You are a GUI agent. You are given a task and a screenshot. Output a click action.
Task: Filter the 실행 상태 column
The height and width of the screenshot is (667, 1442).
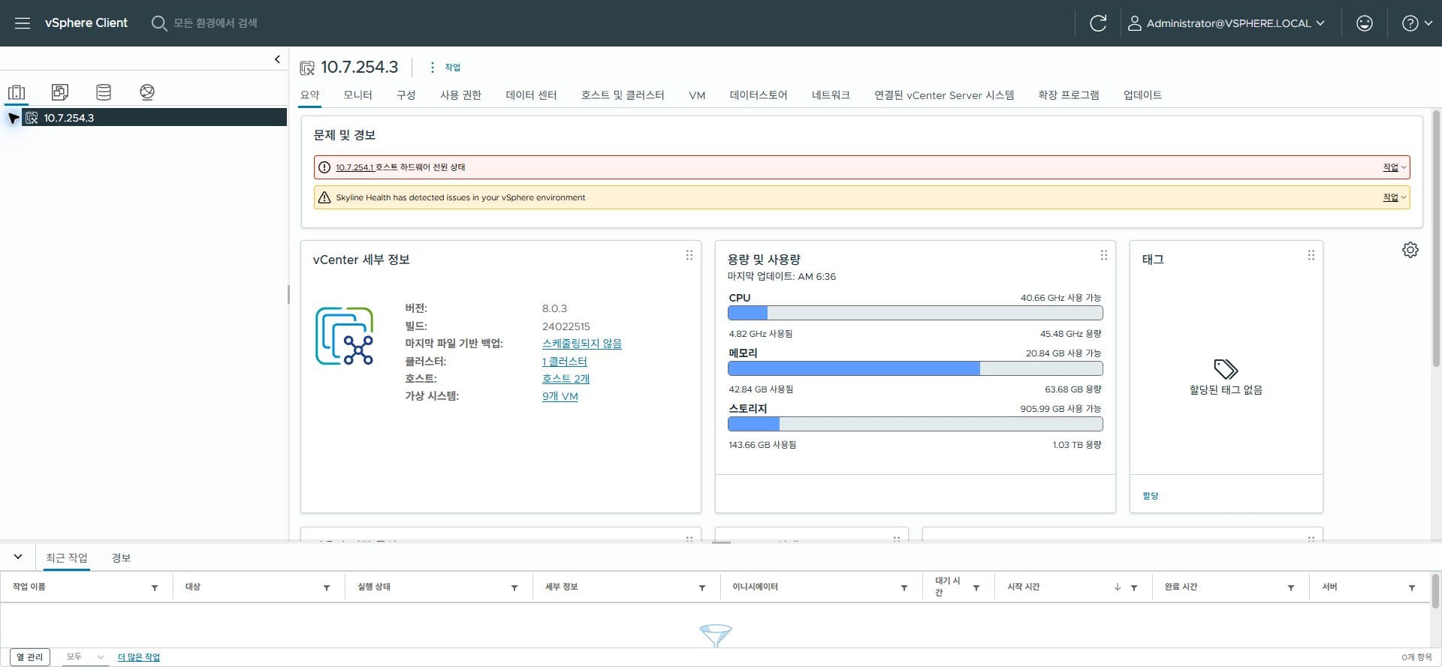(514, 587)
